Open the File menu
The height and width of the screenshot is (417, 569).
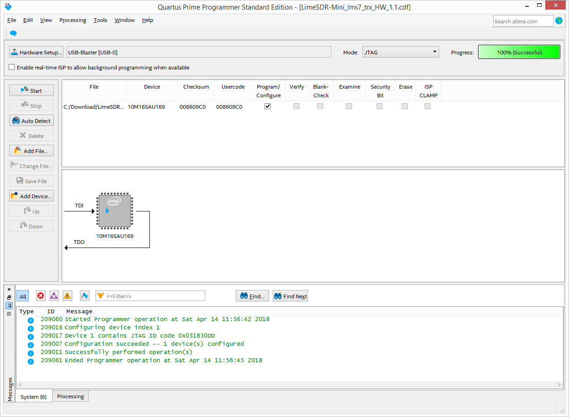12,20
